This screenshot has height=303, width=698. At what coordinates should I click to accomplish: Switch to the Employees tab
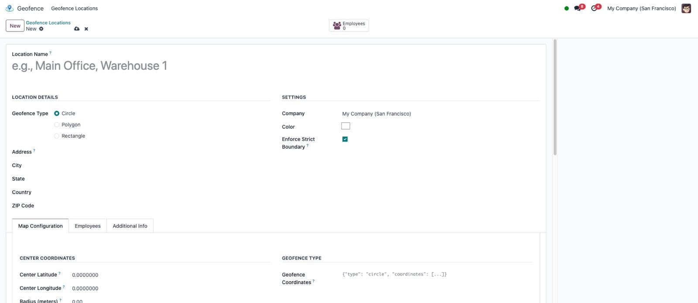click(87, 226)
